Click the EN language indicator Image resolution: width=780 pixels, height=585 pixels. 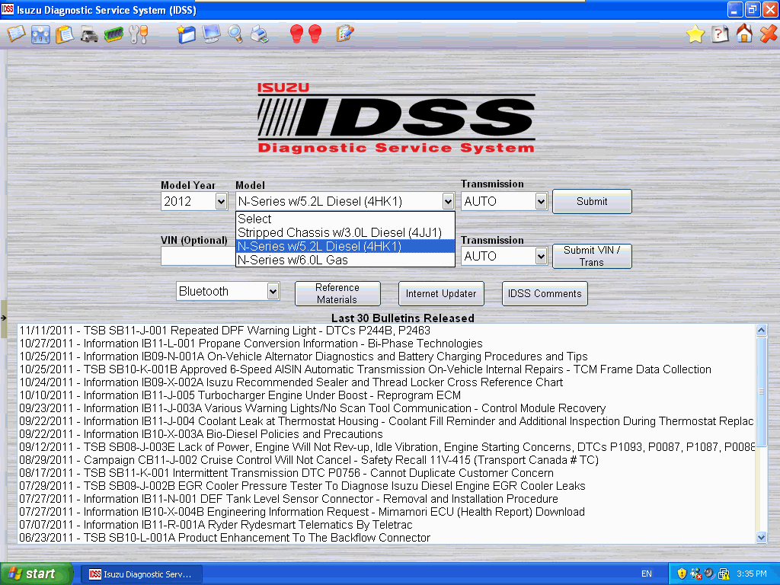pyautogui.click(x=646, y=574)
